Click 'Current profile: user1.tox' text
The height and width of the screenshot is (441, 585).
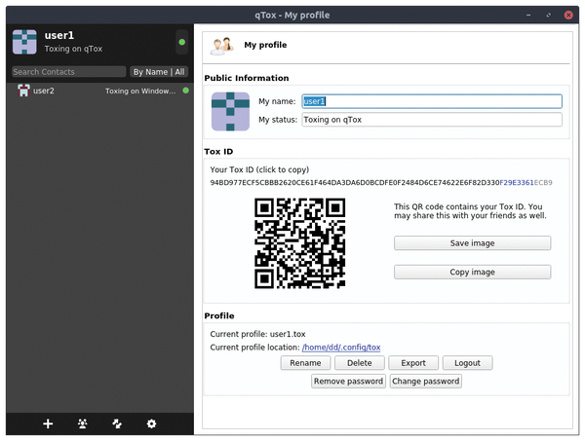click(x=257, y=334)
